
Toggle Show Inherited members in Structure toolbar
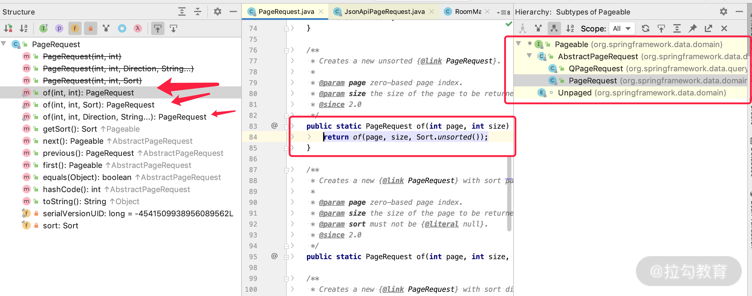point(44,28)
